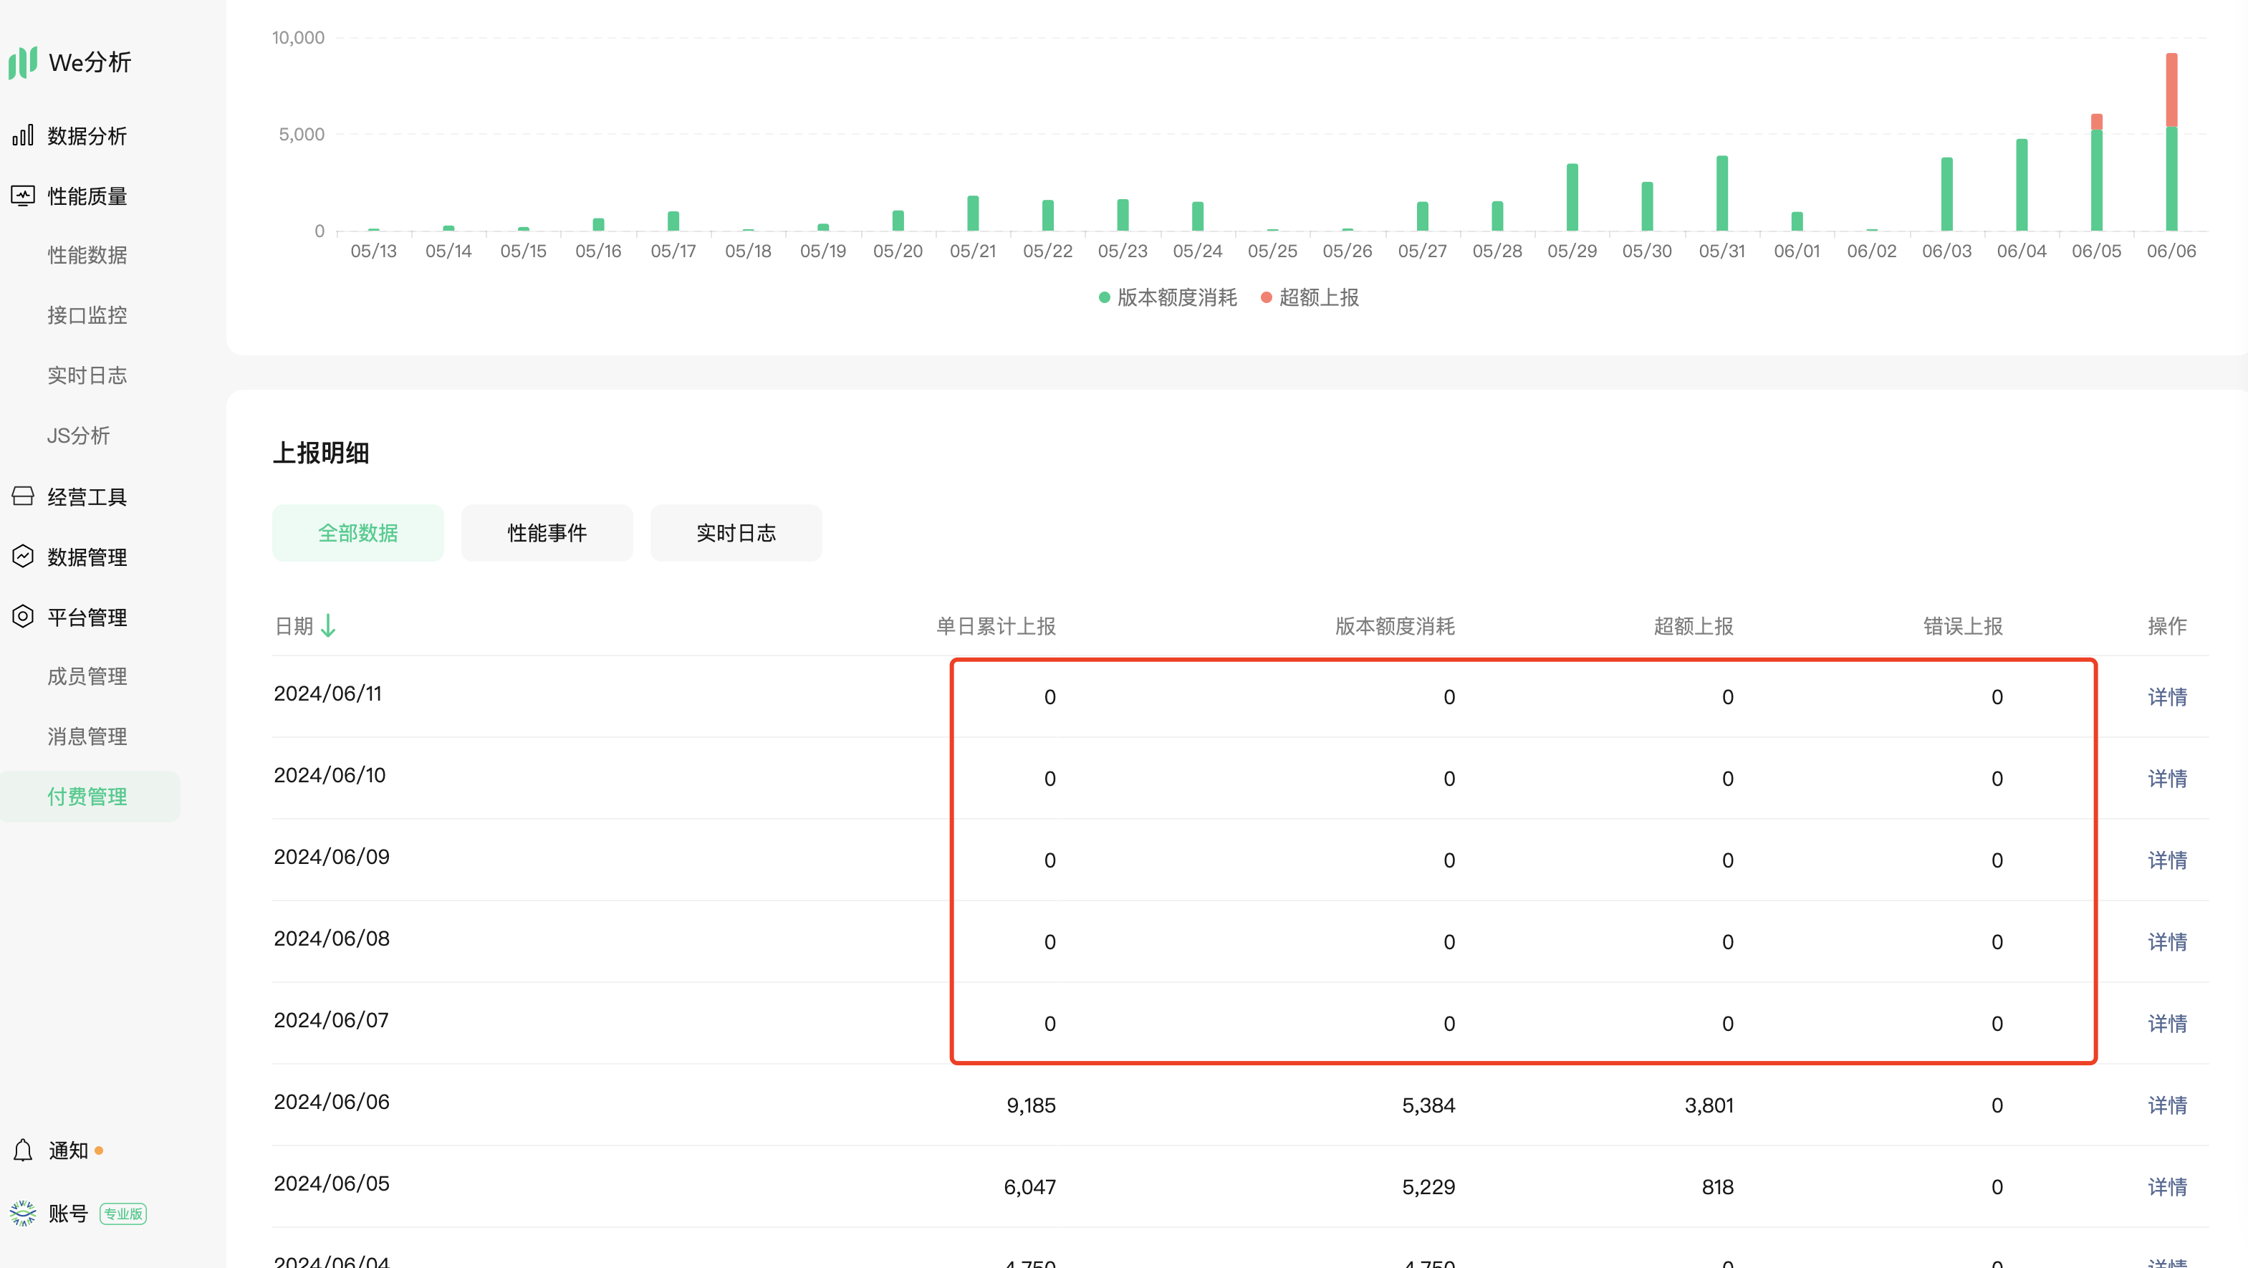Click the red 06/06 超额上报 bar segment
Viewport: 2248px width, 1268px height.
tap(2171, 90)
